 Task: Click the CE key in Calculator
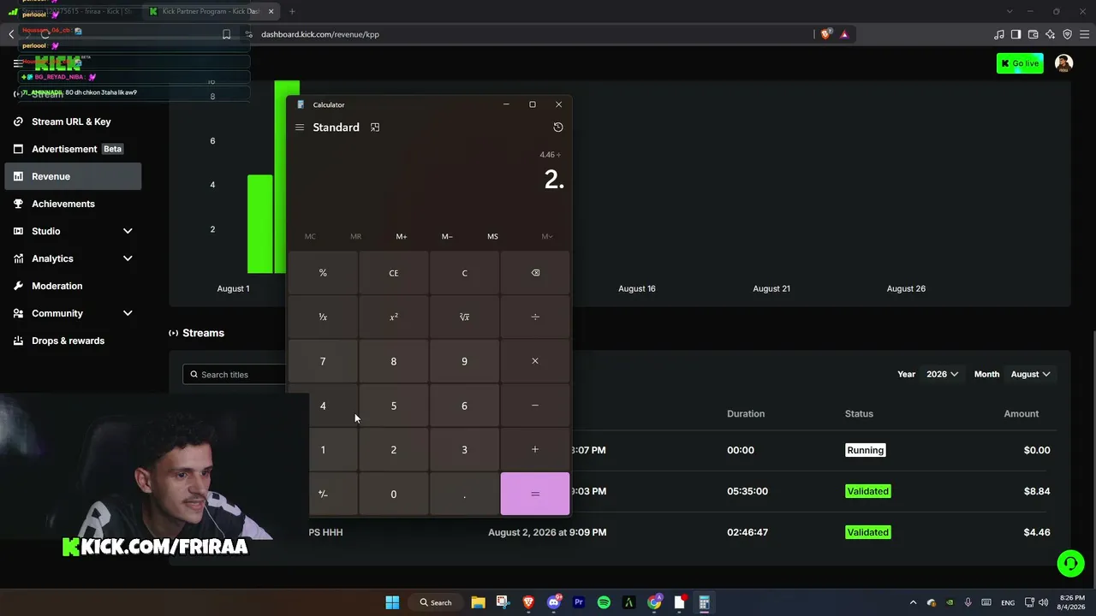394,273
